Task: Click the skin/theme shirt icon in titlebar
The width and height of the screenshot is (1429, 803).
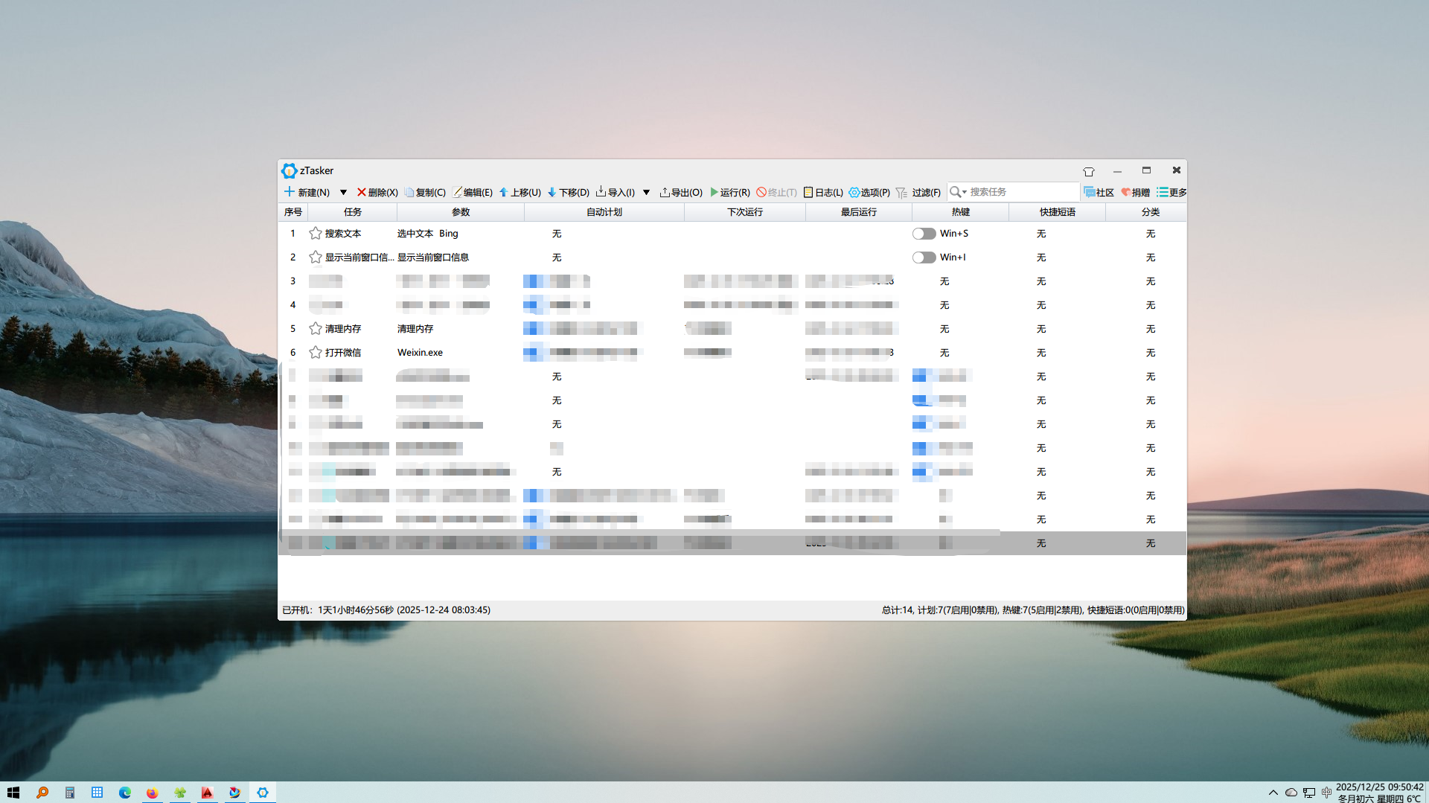Action: (x=1089, y=170)
